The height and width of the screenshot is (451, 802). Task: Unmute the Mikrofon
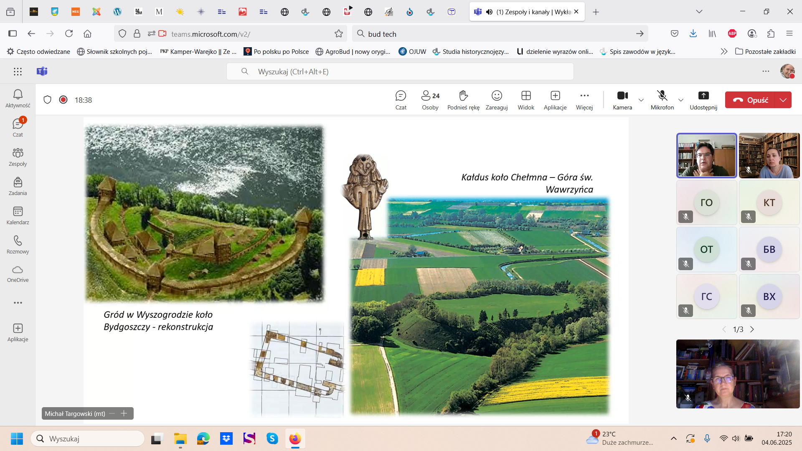[662, 100]
